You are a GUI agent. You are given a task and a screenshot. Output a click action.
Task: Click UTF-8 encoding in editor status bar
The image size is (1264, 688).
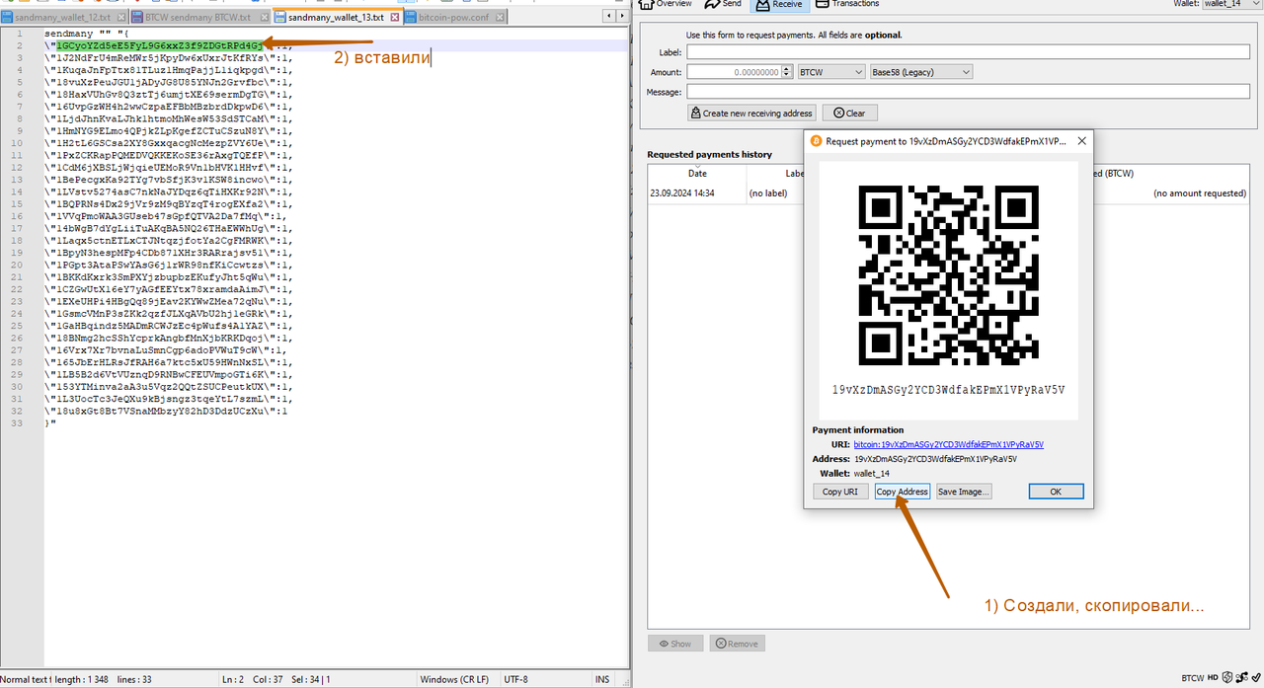(516, 679)
